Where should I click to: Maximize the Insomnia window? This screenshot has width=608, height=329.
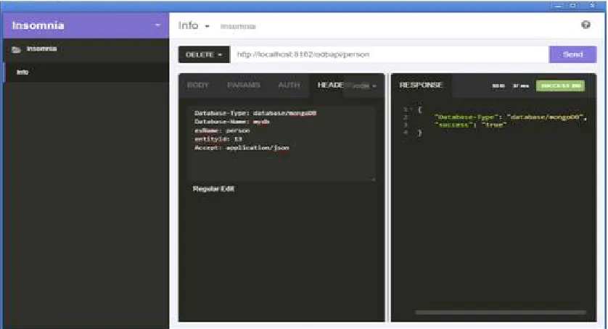coord(572,6)
